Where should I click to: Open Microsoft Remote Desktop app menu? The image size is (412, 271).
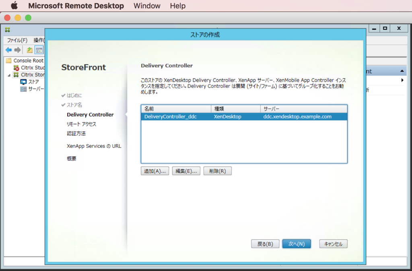pos(76,6)
